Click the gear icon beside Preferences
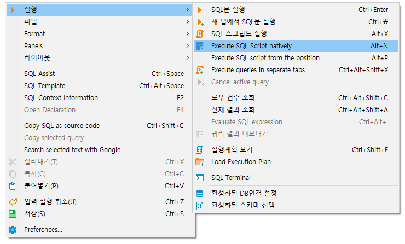The height and width of the screenshot is (244, 405). tap(13, 230)
